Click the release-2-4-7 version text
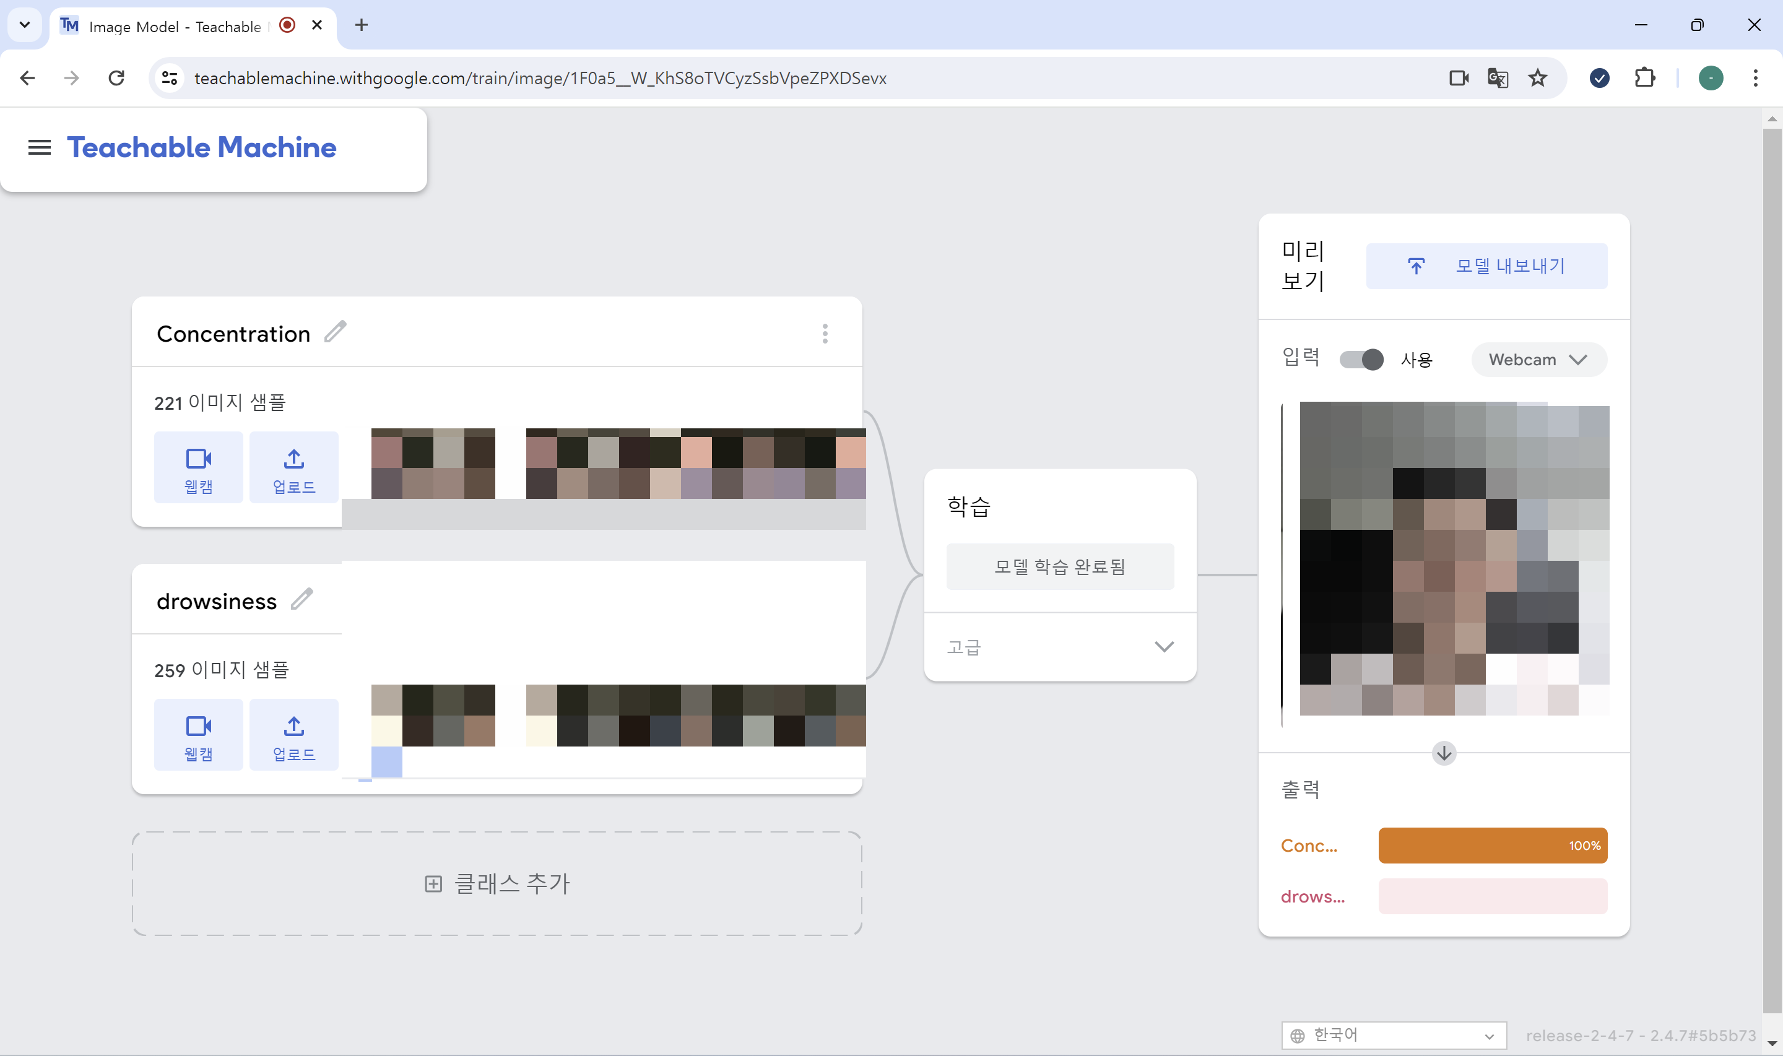Image resolution: width=1783 pixels, height=1056 pixels. pos(1640,1036)
